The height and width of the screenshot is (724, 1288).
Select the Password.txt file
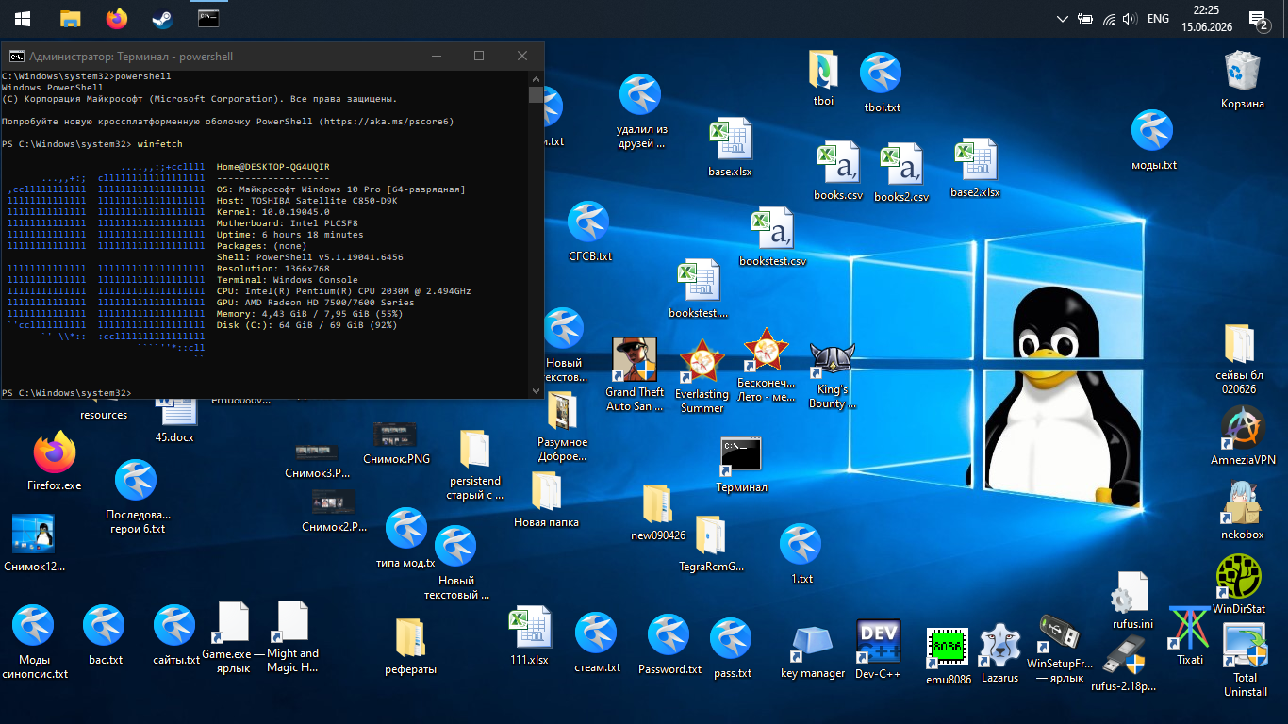669,645
